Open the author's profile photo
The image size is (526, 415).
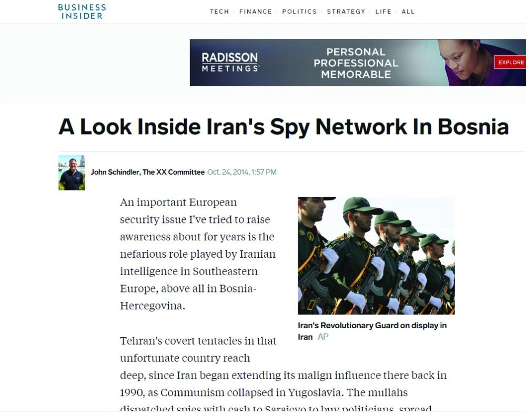[72, 173]
